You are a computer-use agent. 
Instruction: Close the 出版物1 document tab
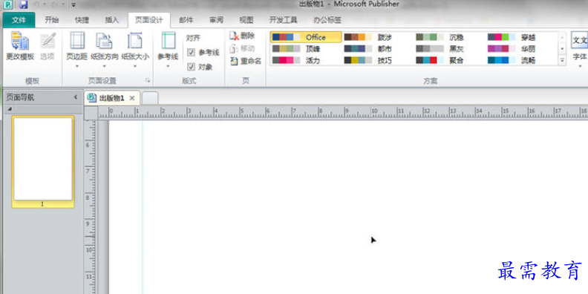pos(132,98)
